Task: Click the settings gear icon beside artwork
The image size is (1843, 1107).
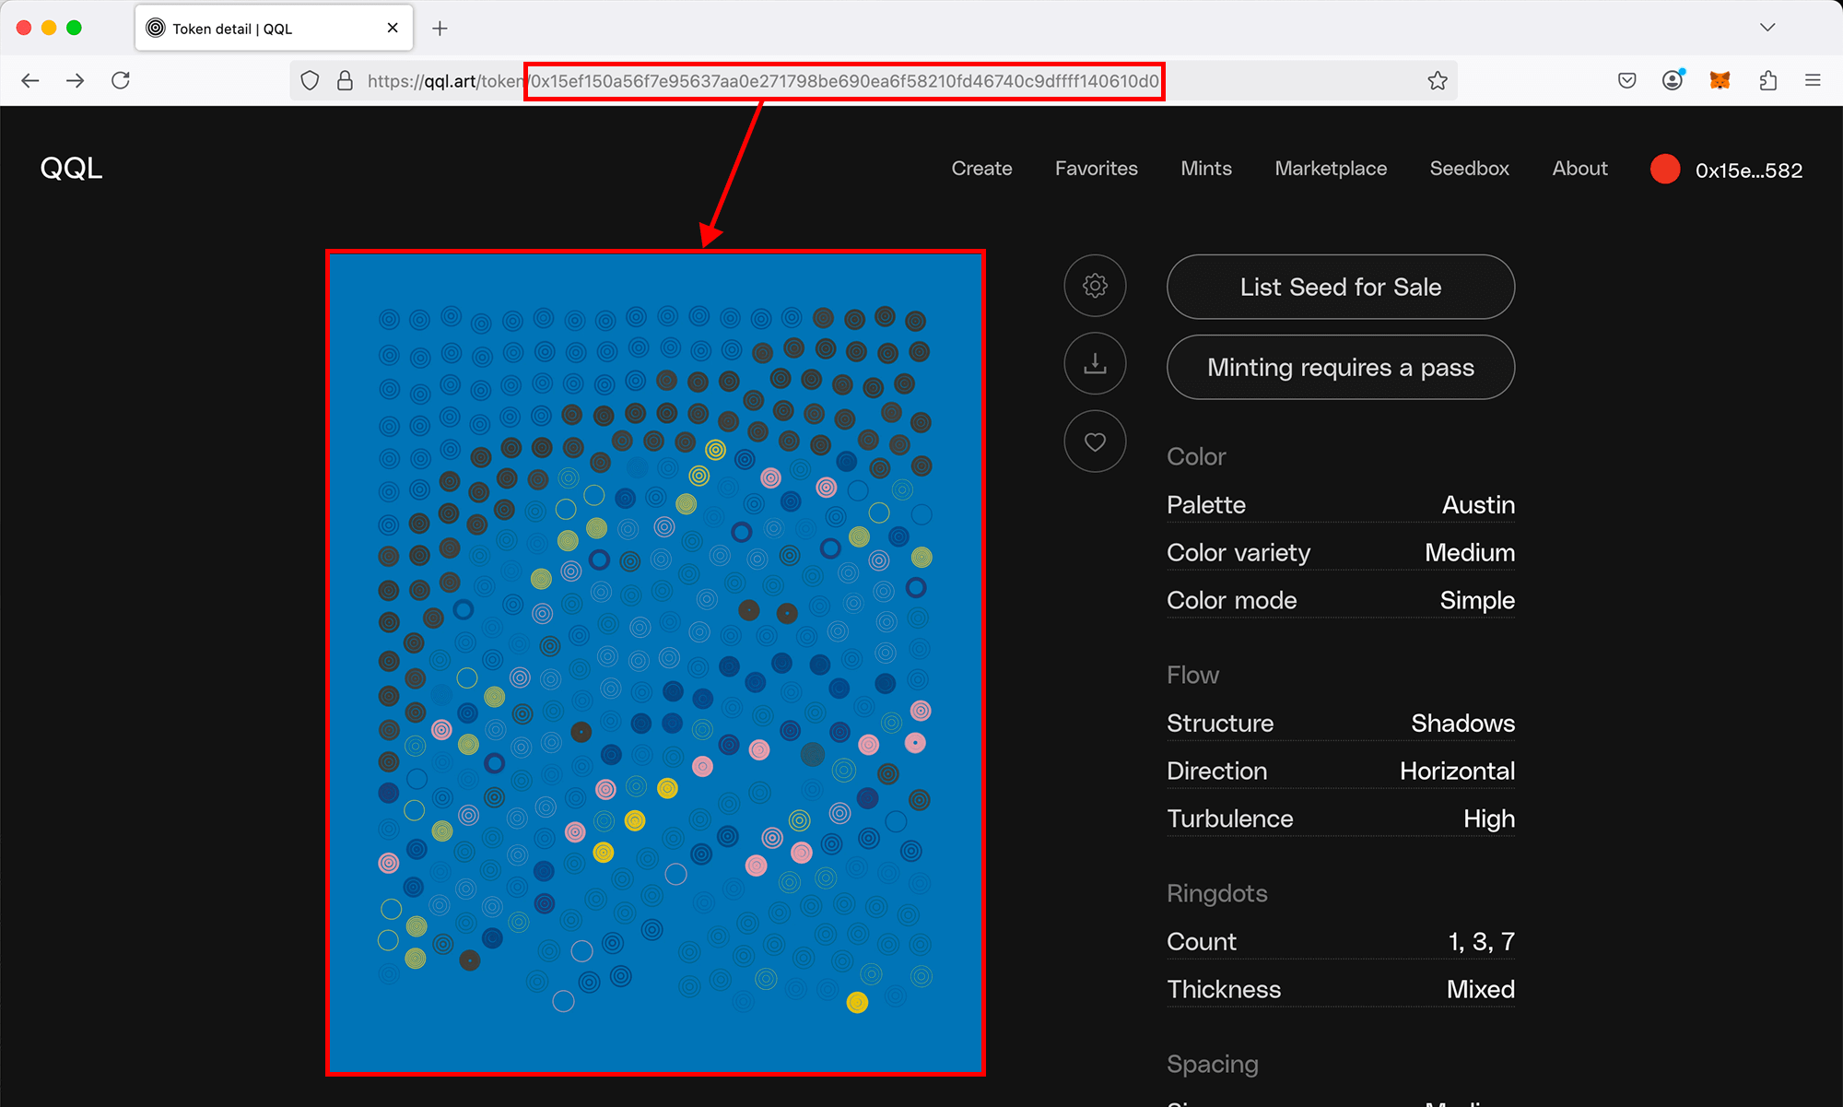Action: tap(1095, 286)
